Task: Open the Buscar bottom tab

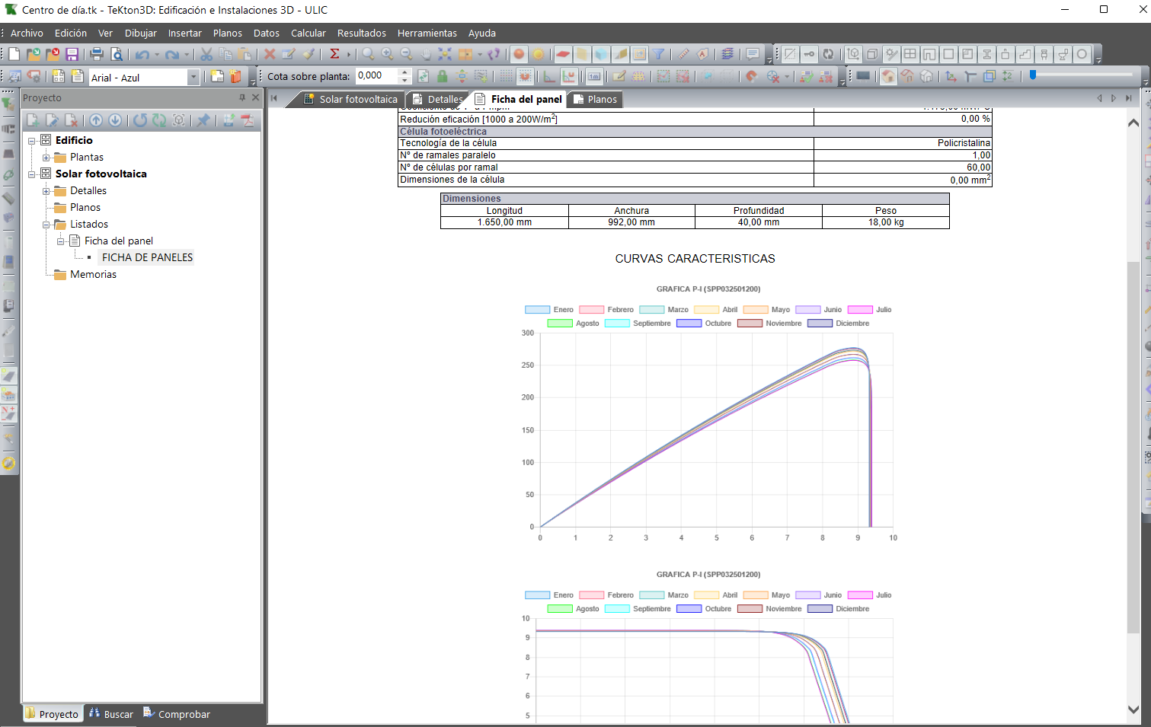Action: [111, 714]
